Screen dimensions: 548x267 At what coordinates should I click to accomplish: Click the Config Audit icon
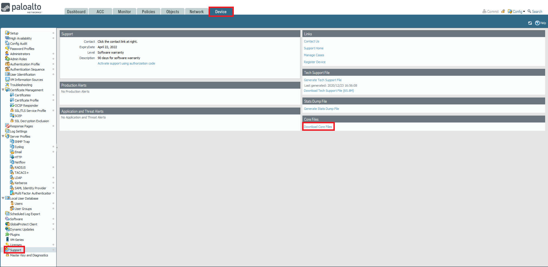pyautogui.click(x=7, y=43)
